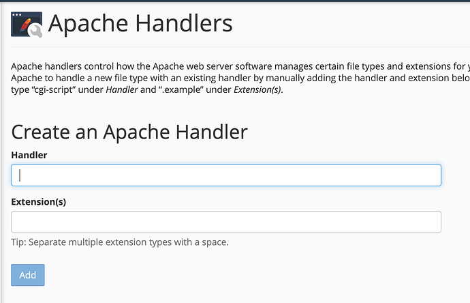
Task: Select the Extension(s) input field
Action: pos(226,222)
